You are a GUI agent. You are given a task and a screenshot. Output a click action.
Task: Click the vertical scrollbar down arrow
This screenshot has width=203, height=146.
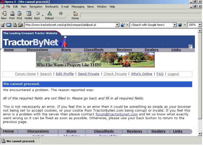(x=200, y=134)
